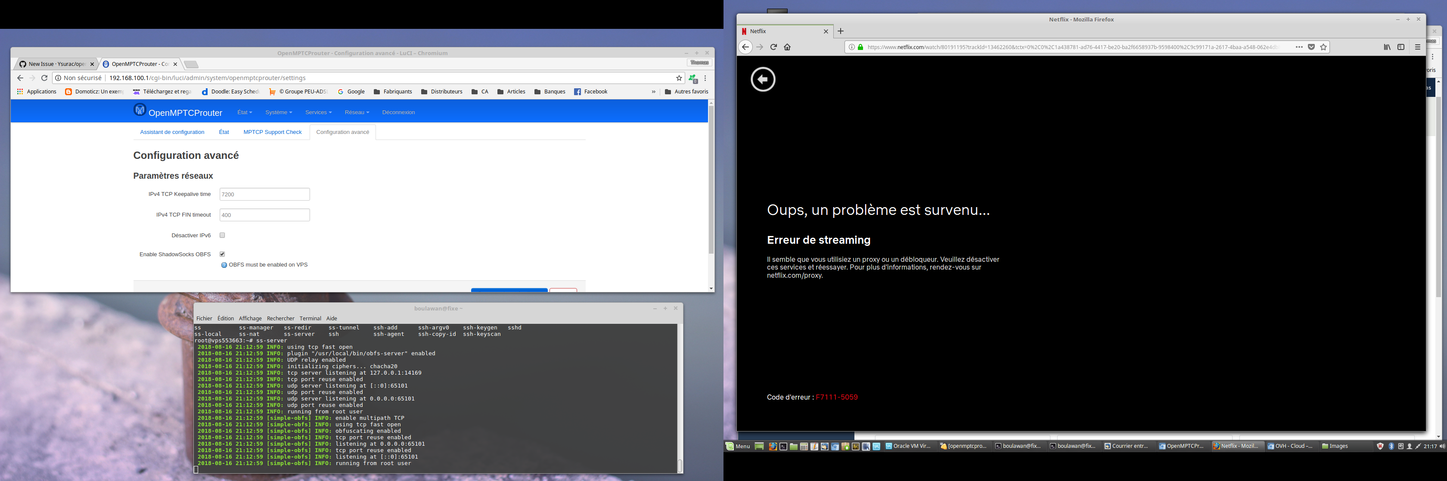Click the IPv4 TCP FIN timeout field

[x=264, y=215]
